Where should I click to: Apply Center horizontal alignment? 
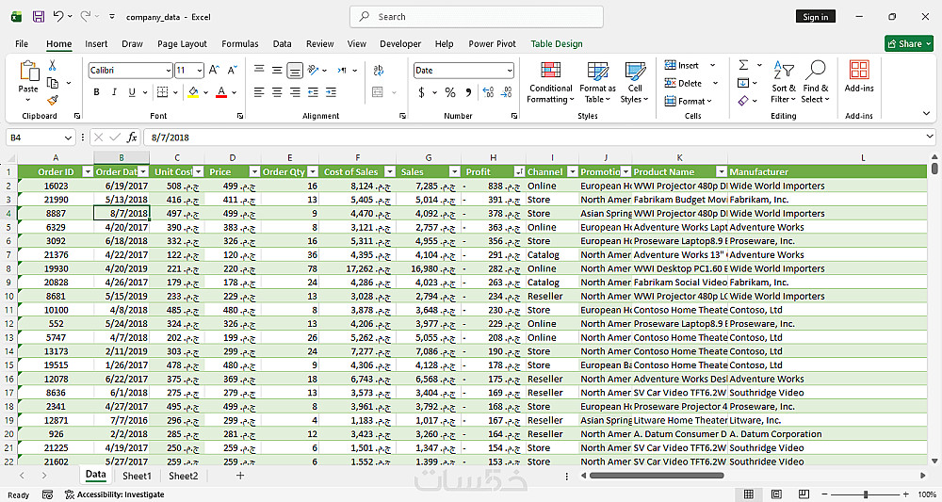[x=277, y=92]
